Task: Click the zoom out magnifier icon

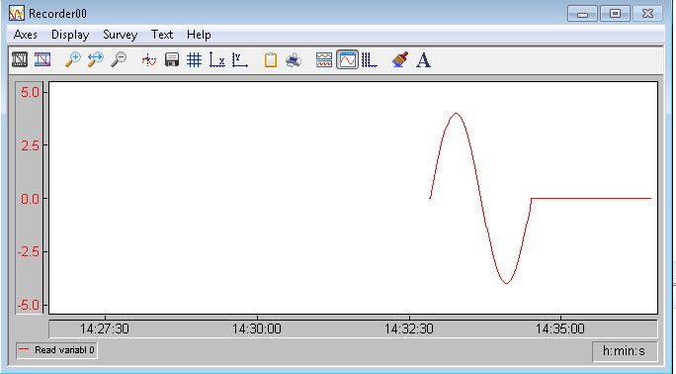Action: (119, 59)
